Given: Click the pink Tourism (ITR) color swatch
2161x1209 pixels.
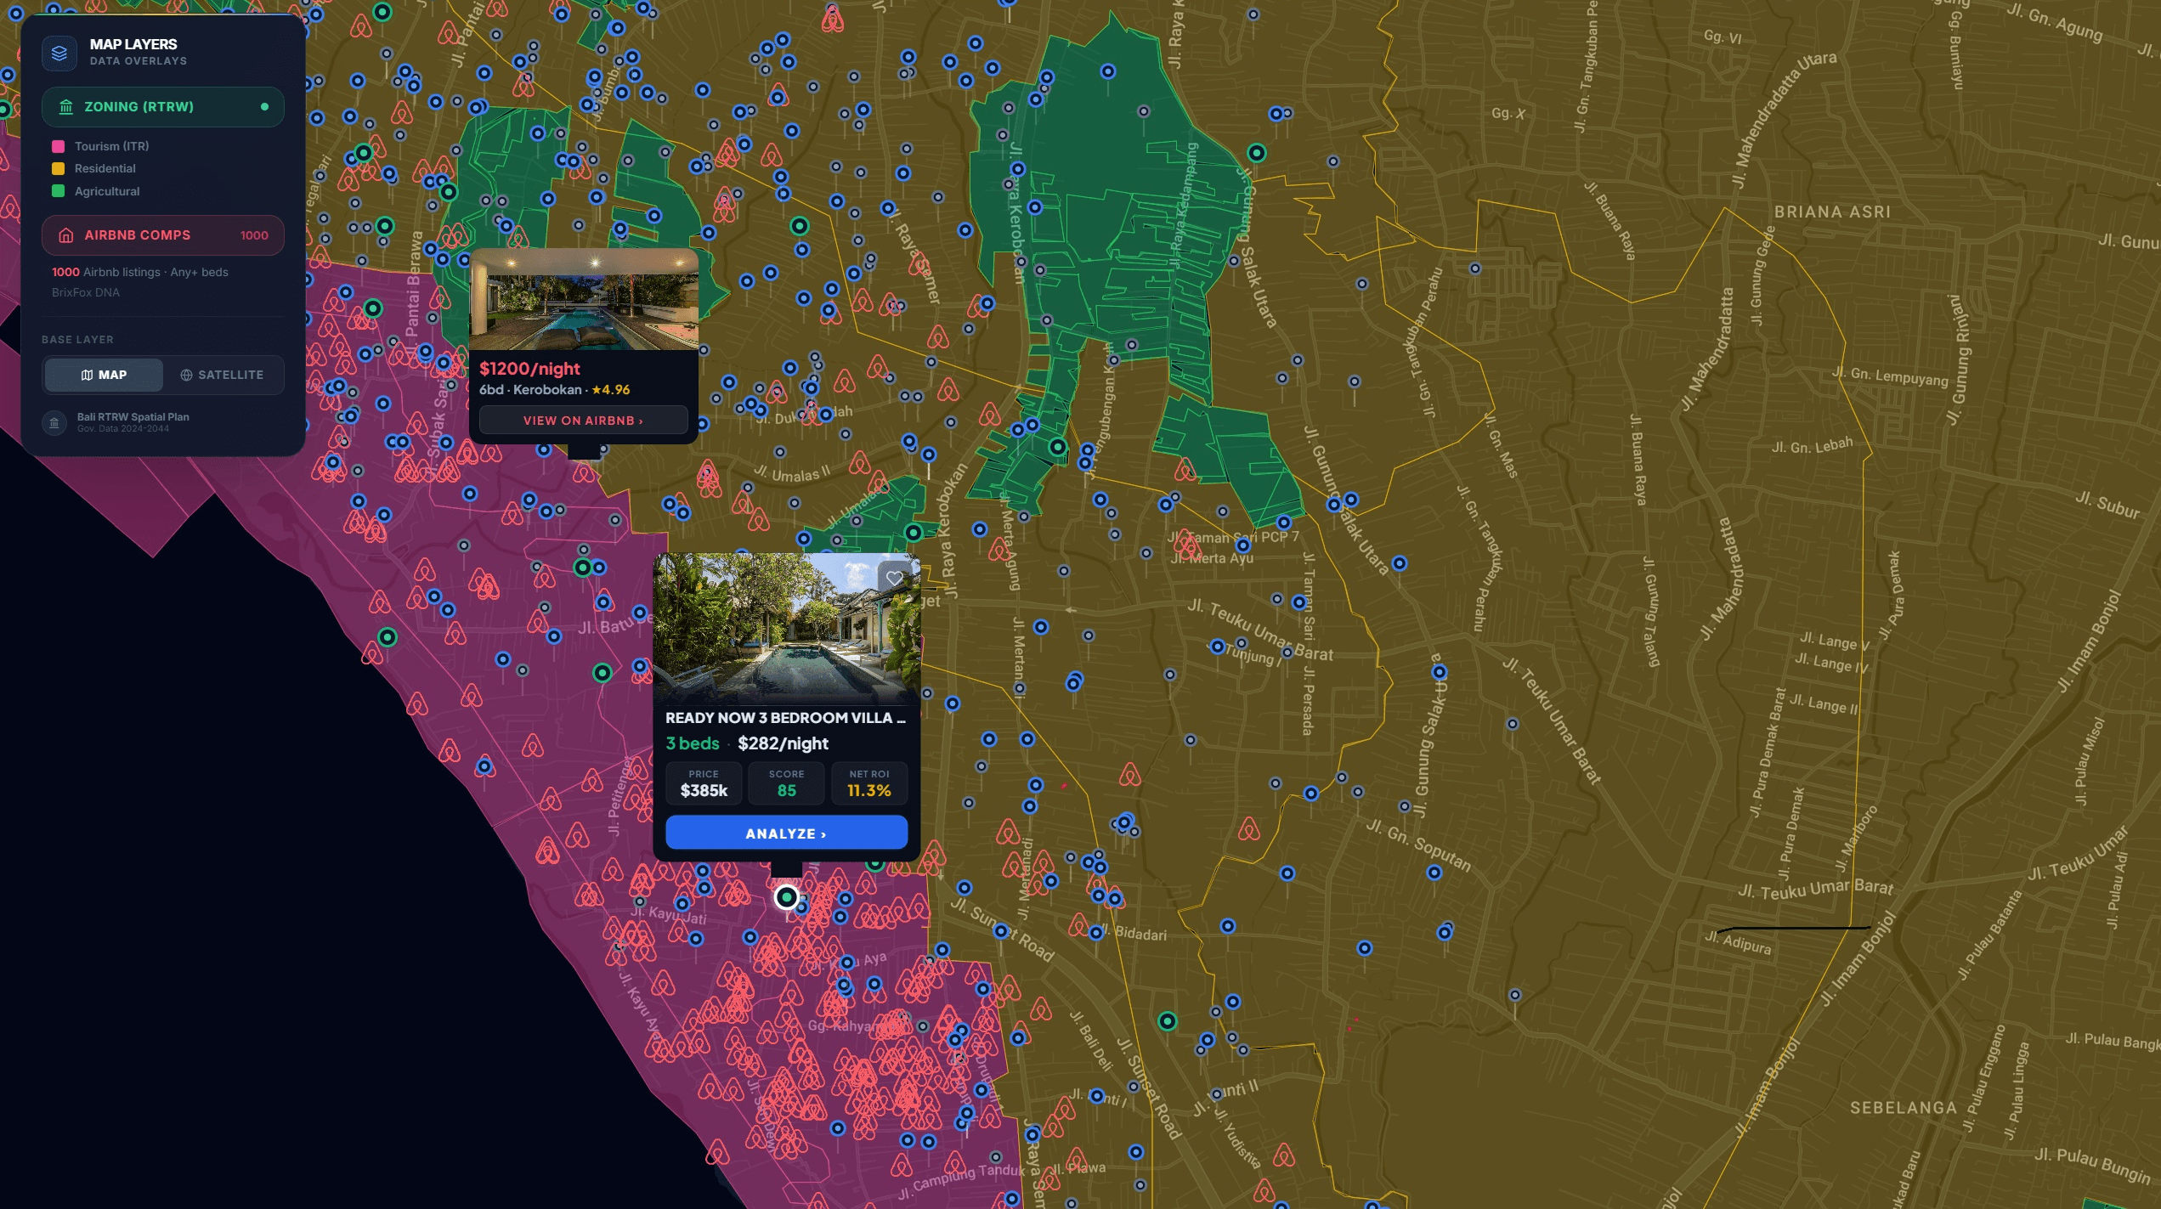Looking at the screenshot, I should [x=58, y=146].
